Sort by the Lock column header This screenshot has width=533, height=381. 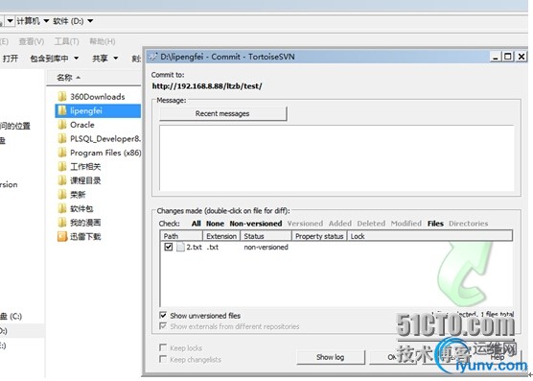coord(429,236)
